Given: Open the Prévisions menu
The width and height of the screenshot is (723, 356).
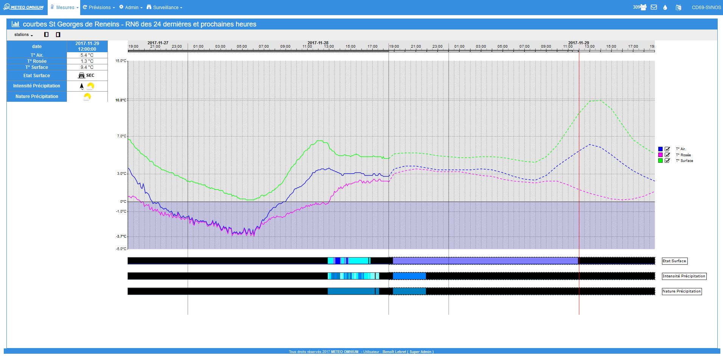Looking at the screenshot, I should coord(99,8).
